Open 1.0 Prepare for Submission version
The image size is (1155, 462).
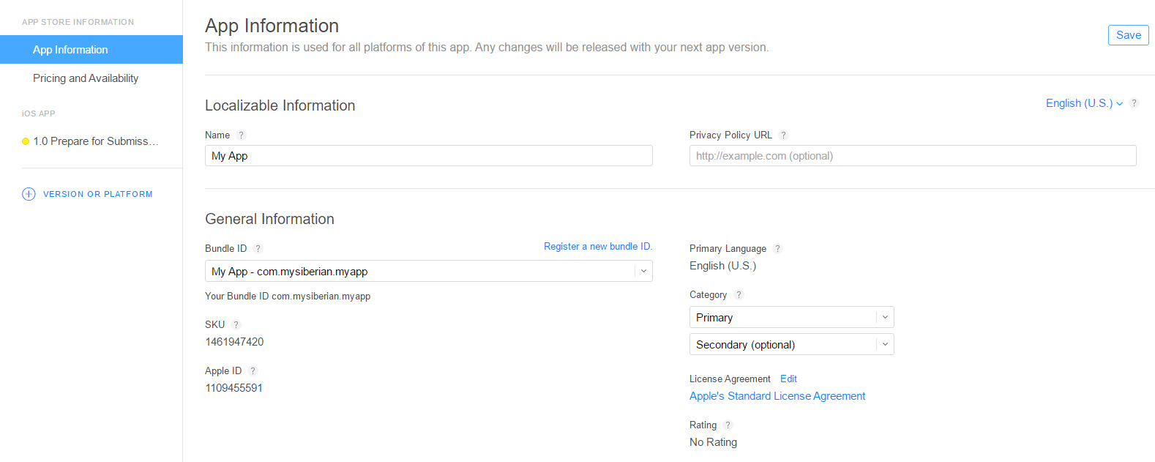[x=95, y=141]
